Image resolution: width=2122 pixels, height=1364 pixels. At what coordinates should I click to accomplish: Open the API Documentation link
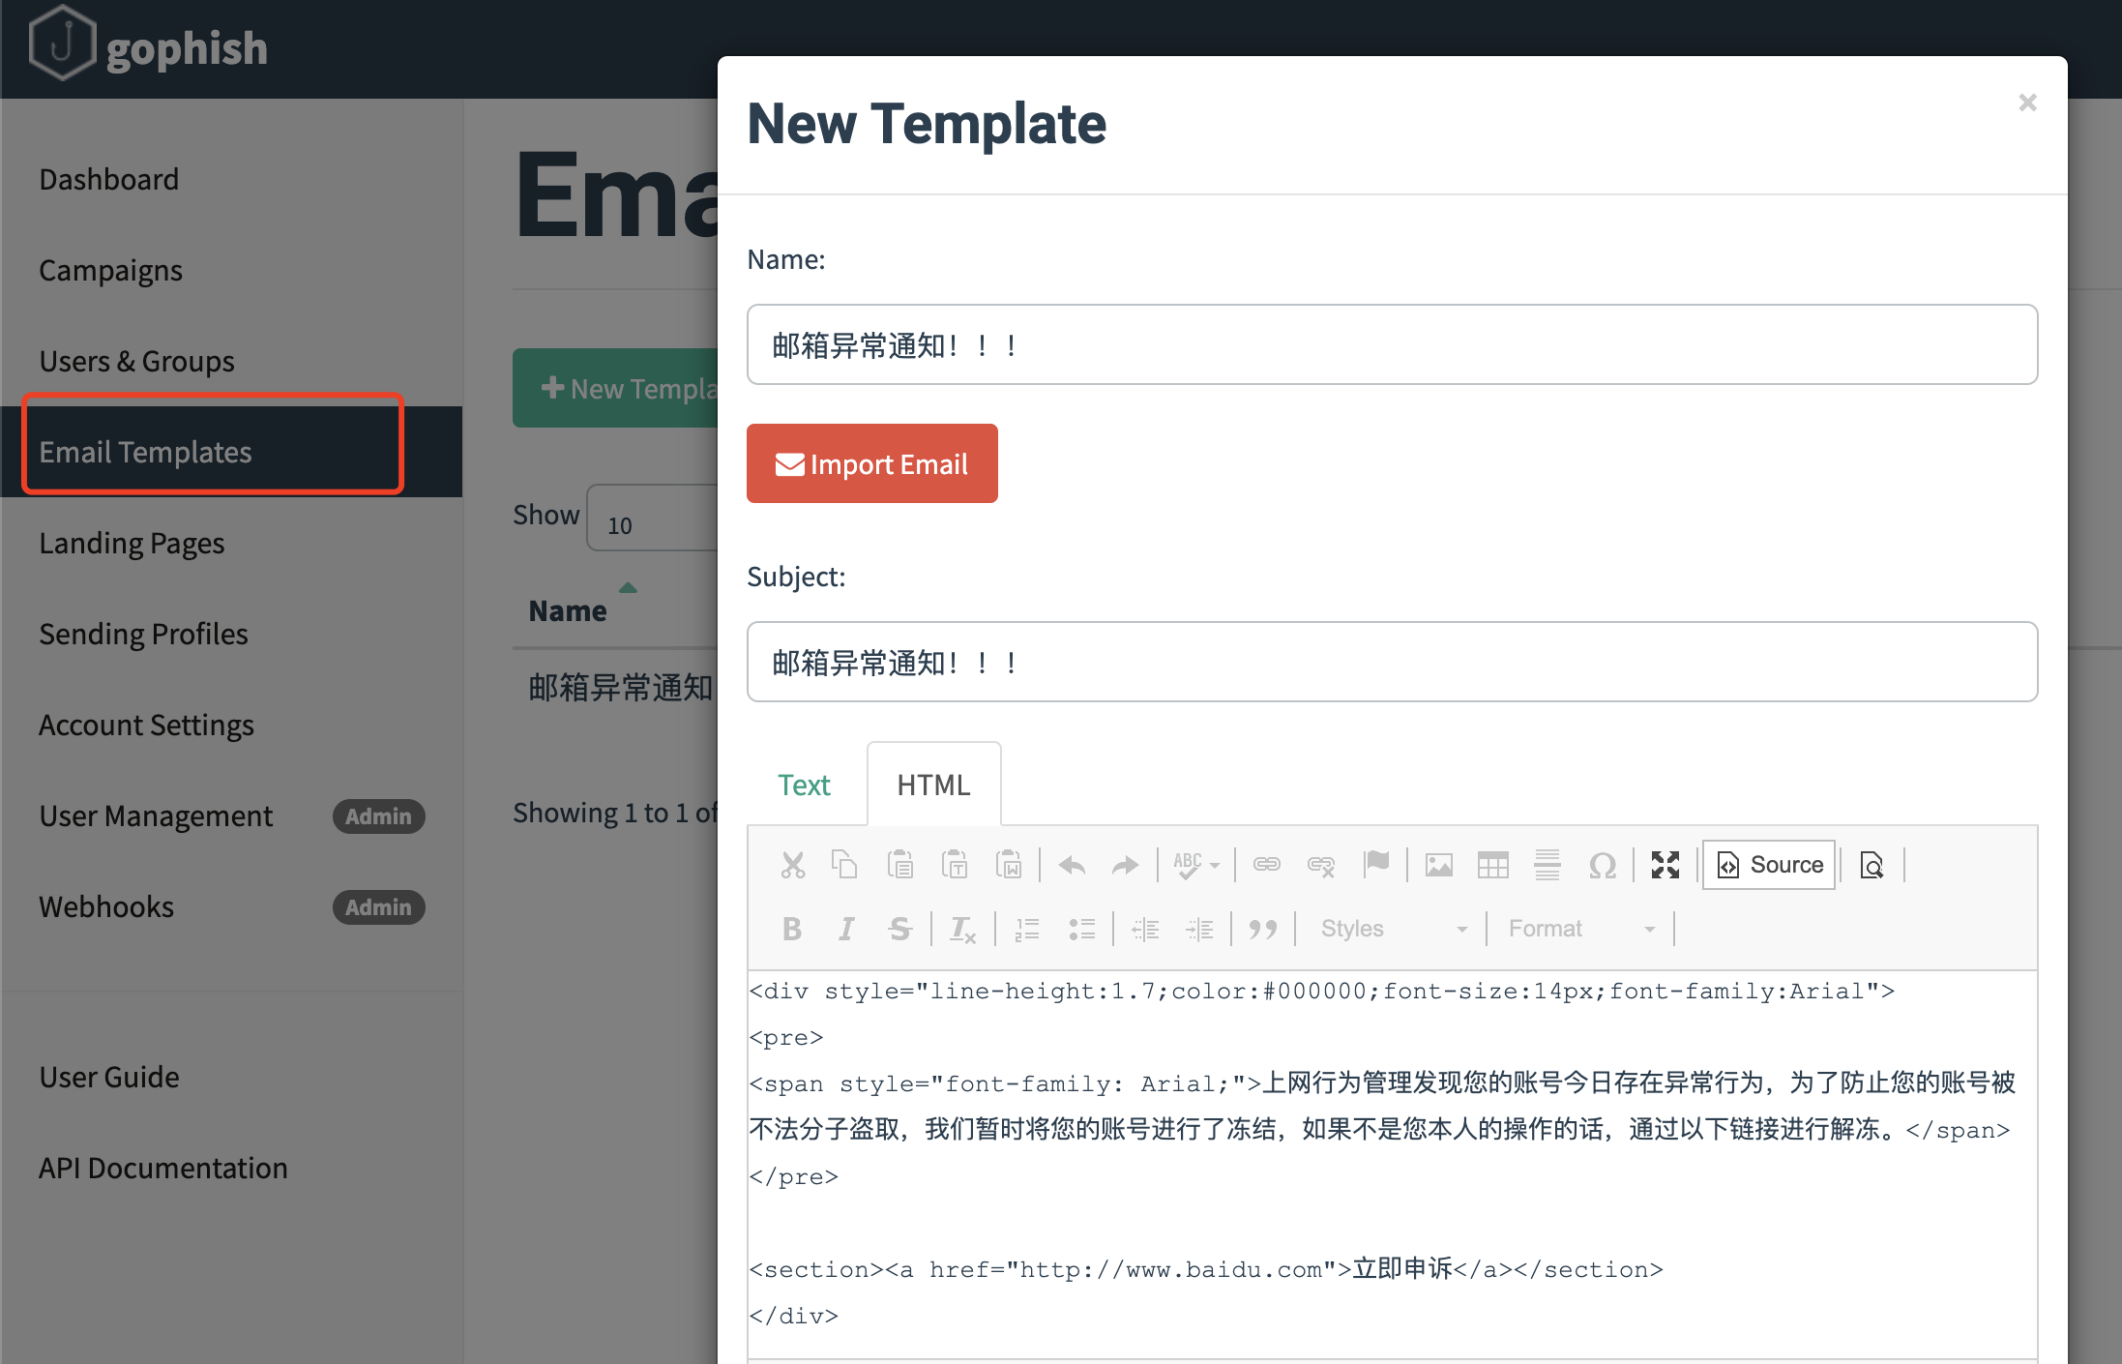(x=162, y=1168)
